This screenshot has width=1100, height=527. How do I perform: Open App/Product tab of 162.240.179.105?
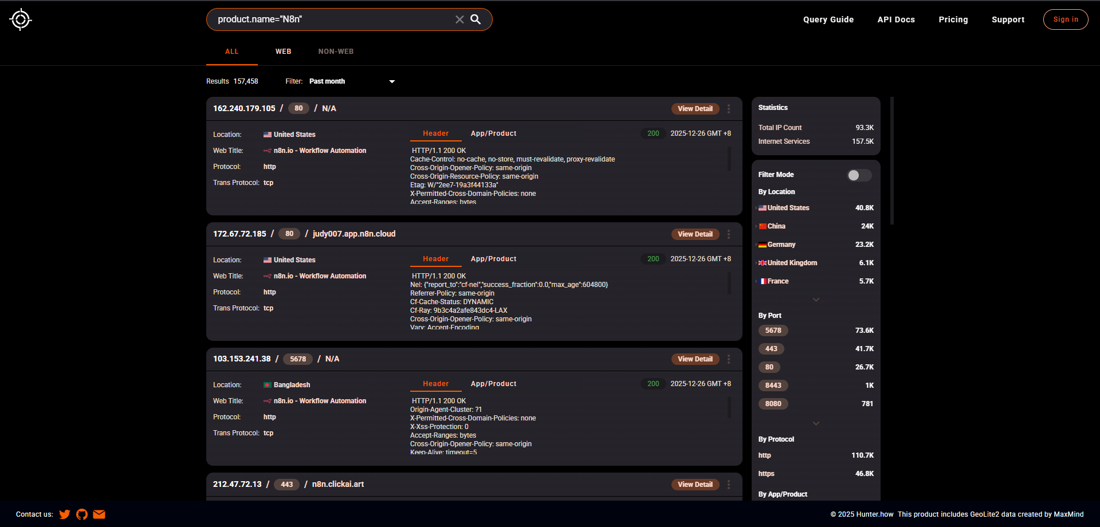tap(493, 133)
